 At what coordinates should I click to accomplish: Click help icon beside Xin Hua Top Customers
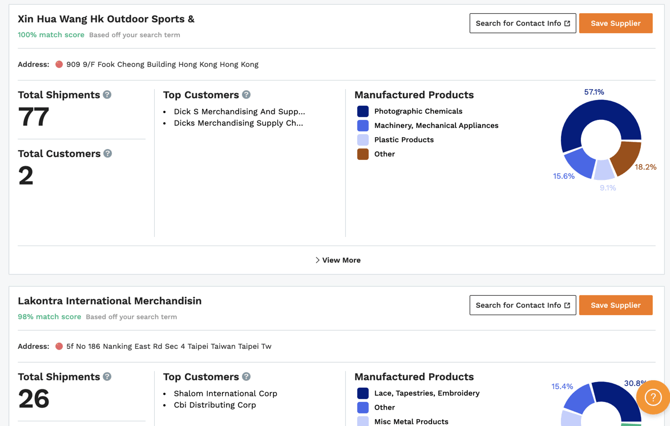coord(246,95)
